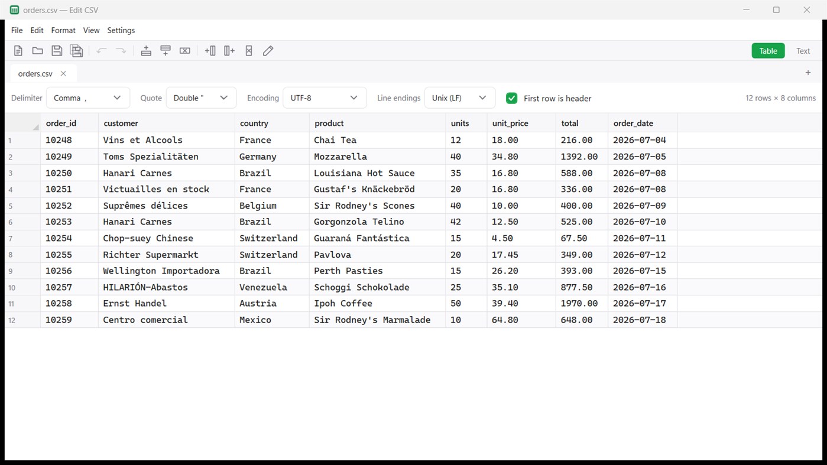Screen dimensions: 827x465
Task: Switch to Text view
Action: point(803,51)
